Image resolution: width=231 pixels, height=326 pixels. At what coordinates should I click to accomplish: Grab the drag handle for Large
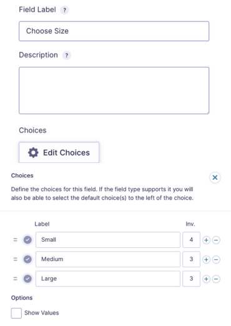pyautogui.click(x=15, y=279)
